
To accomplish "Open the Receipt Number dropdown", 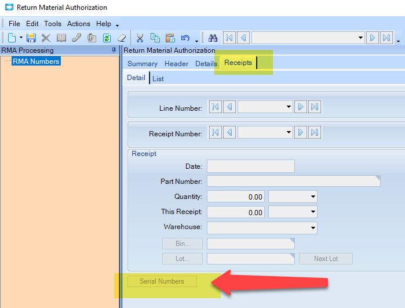I will click(x=289, y=132).
